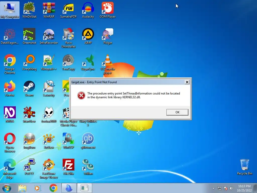Select the WinSCP desktop icon
The image size is (257, 193).
(68, 141)
